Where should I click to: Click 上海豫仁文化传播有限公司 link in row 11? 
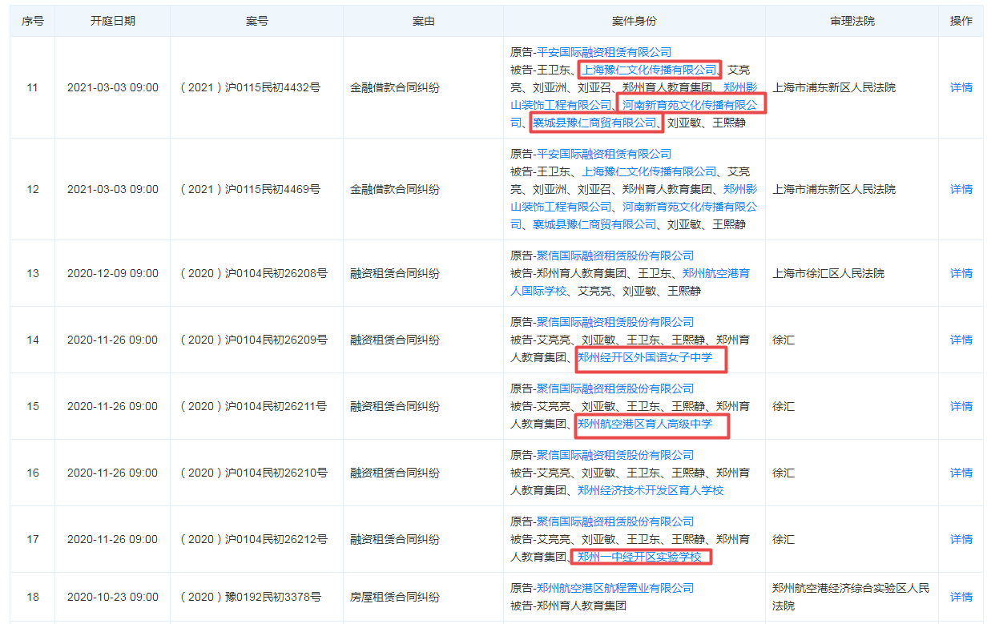click(x=650, y=70)
